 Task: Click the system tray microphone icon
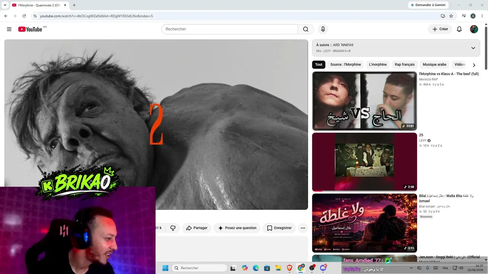pos(427,268)
